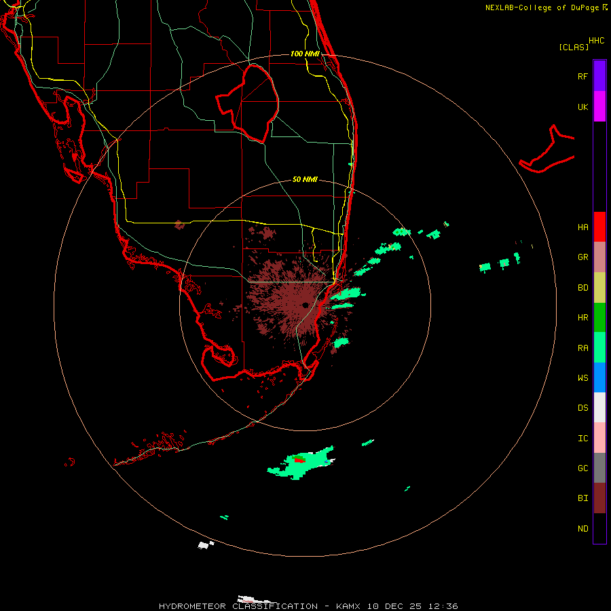Click the HA red legend swatch
This screenshot has width=611, height=611.
599,227
